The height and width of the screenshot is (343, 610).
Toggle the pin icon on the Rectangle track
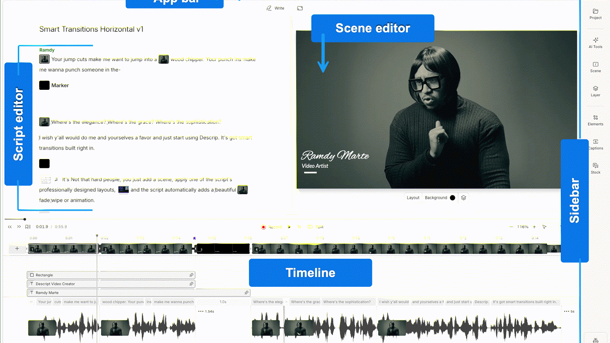[x=191, y=275]
